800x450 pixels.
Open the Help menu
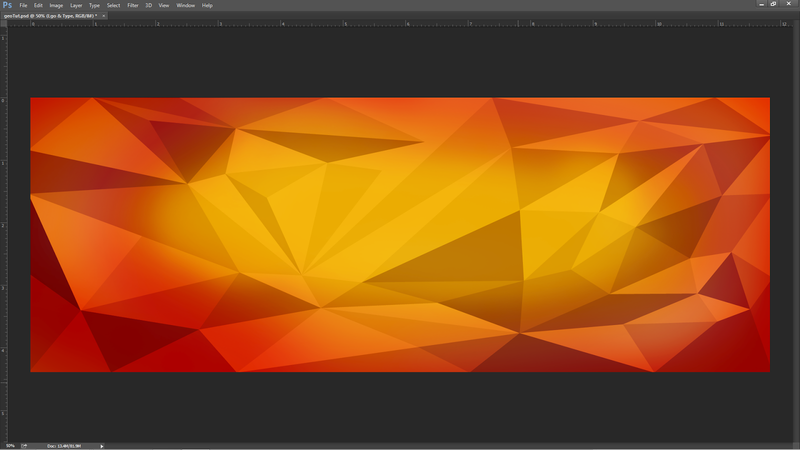pyautogui.click(x=207, y=5)
